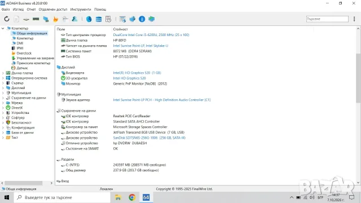Click the scroll-down arrow of main panel
The height and width of the screenshot is (203, 361).
[358, 183]
